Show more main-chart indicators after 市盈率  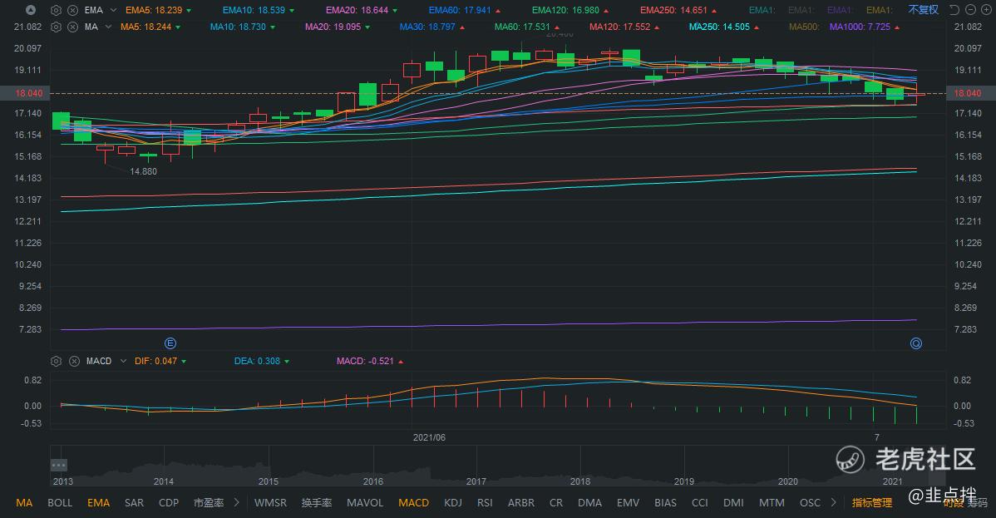(236, 502)
